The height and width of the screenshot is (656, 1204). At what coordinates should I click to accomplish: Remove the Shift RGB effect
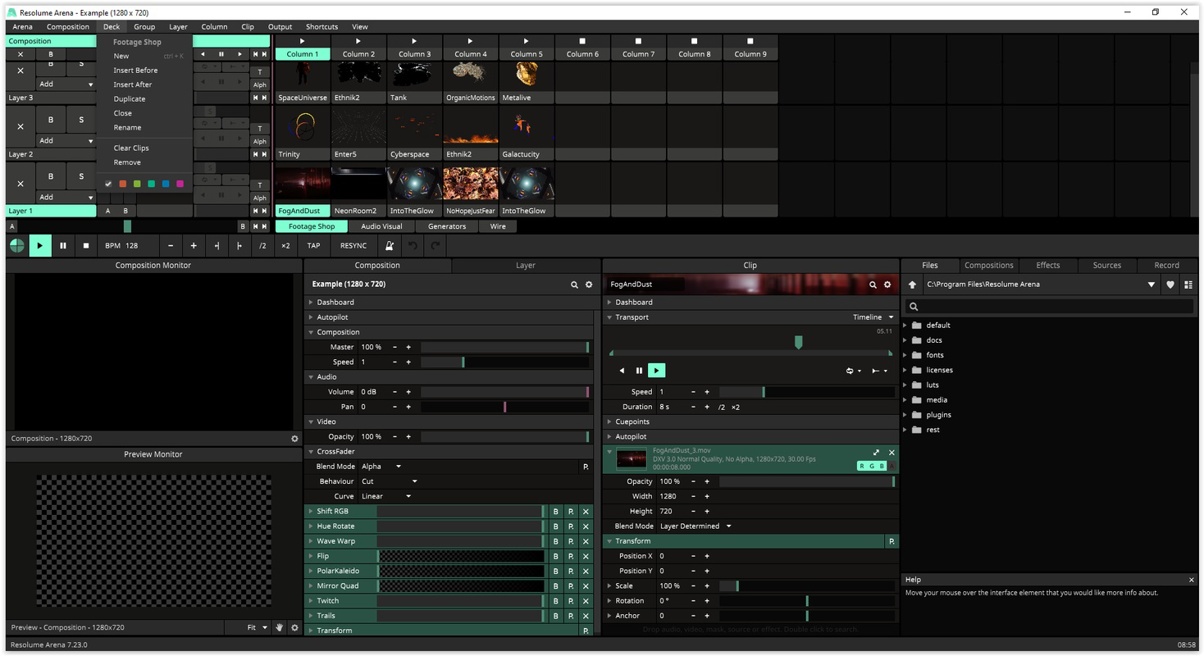(586, 511)
